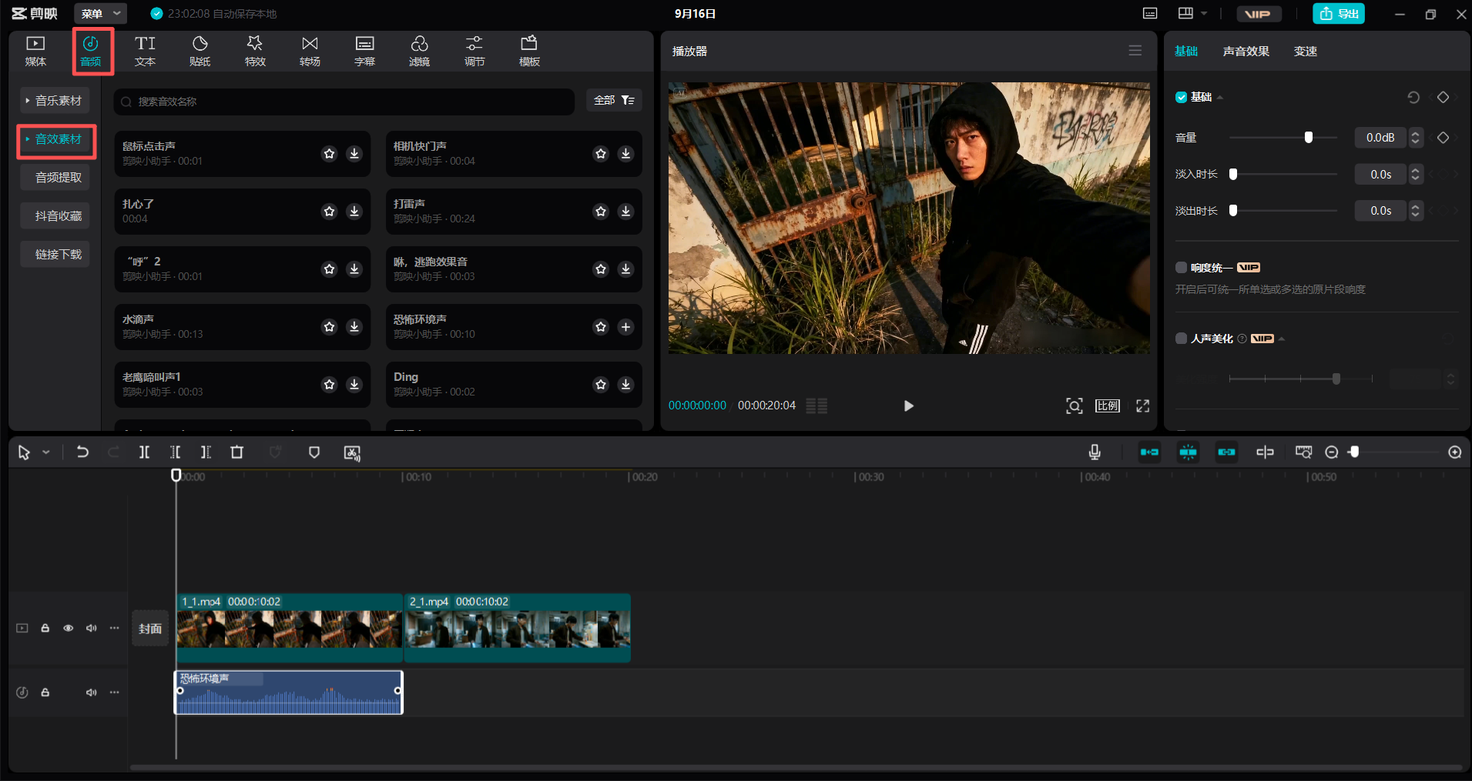Click the 封面 cover button

150,629
